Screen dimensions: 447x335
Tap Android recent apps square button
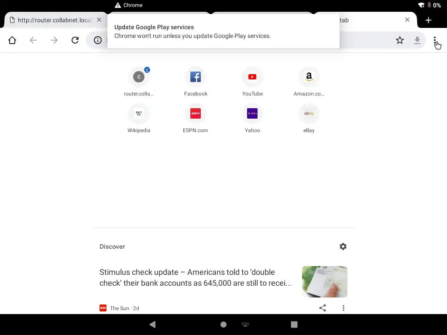coord(294,325)
